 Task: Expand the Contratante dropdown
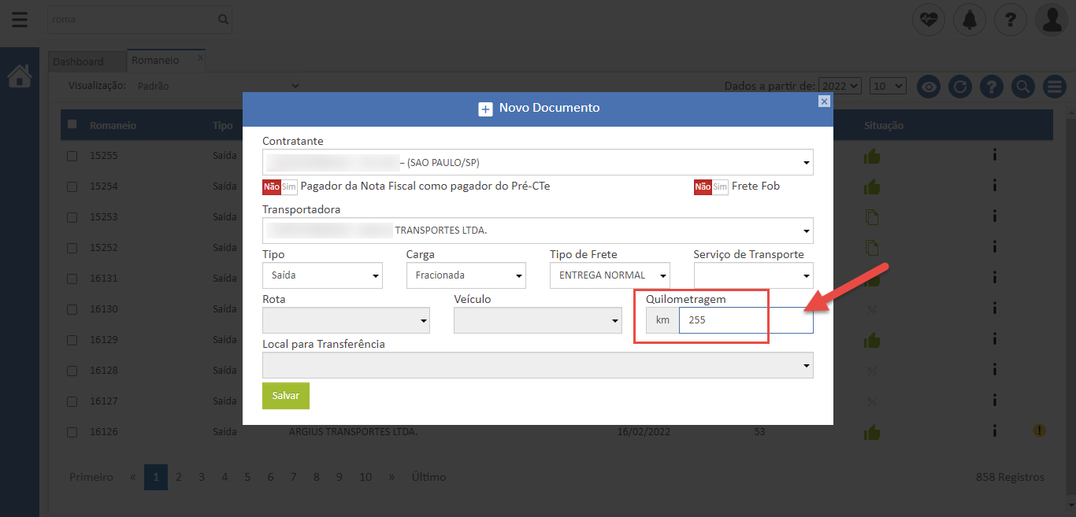pos(537,163)
